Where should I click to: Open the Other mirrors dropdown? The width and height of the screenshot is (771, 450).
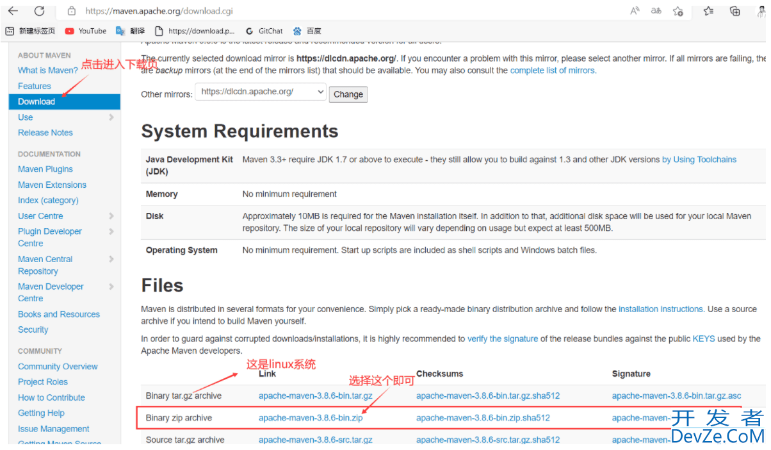(261, 92)
